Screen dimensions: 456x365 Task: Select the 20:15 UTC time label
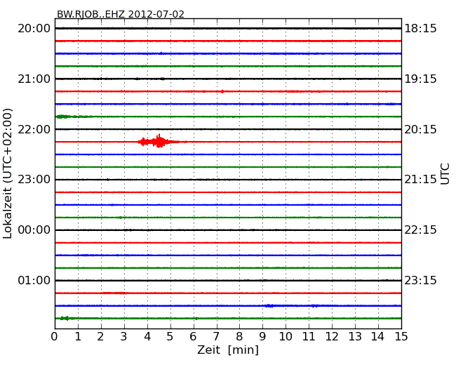[420, 129]
